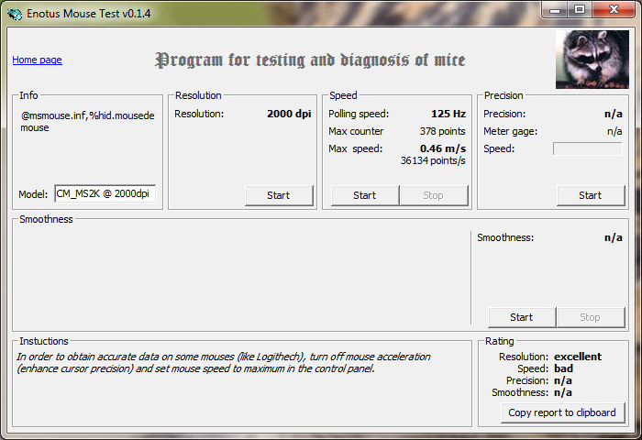Start the Speed test

tap(365, 195)
